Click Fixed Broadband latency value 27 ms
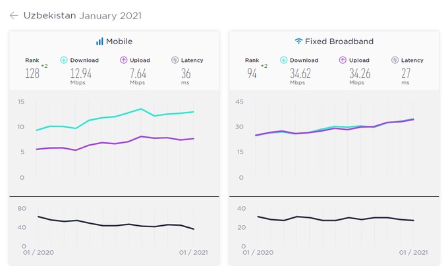448x266 pixels. [x=405, y=73]
